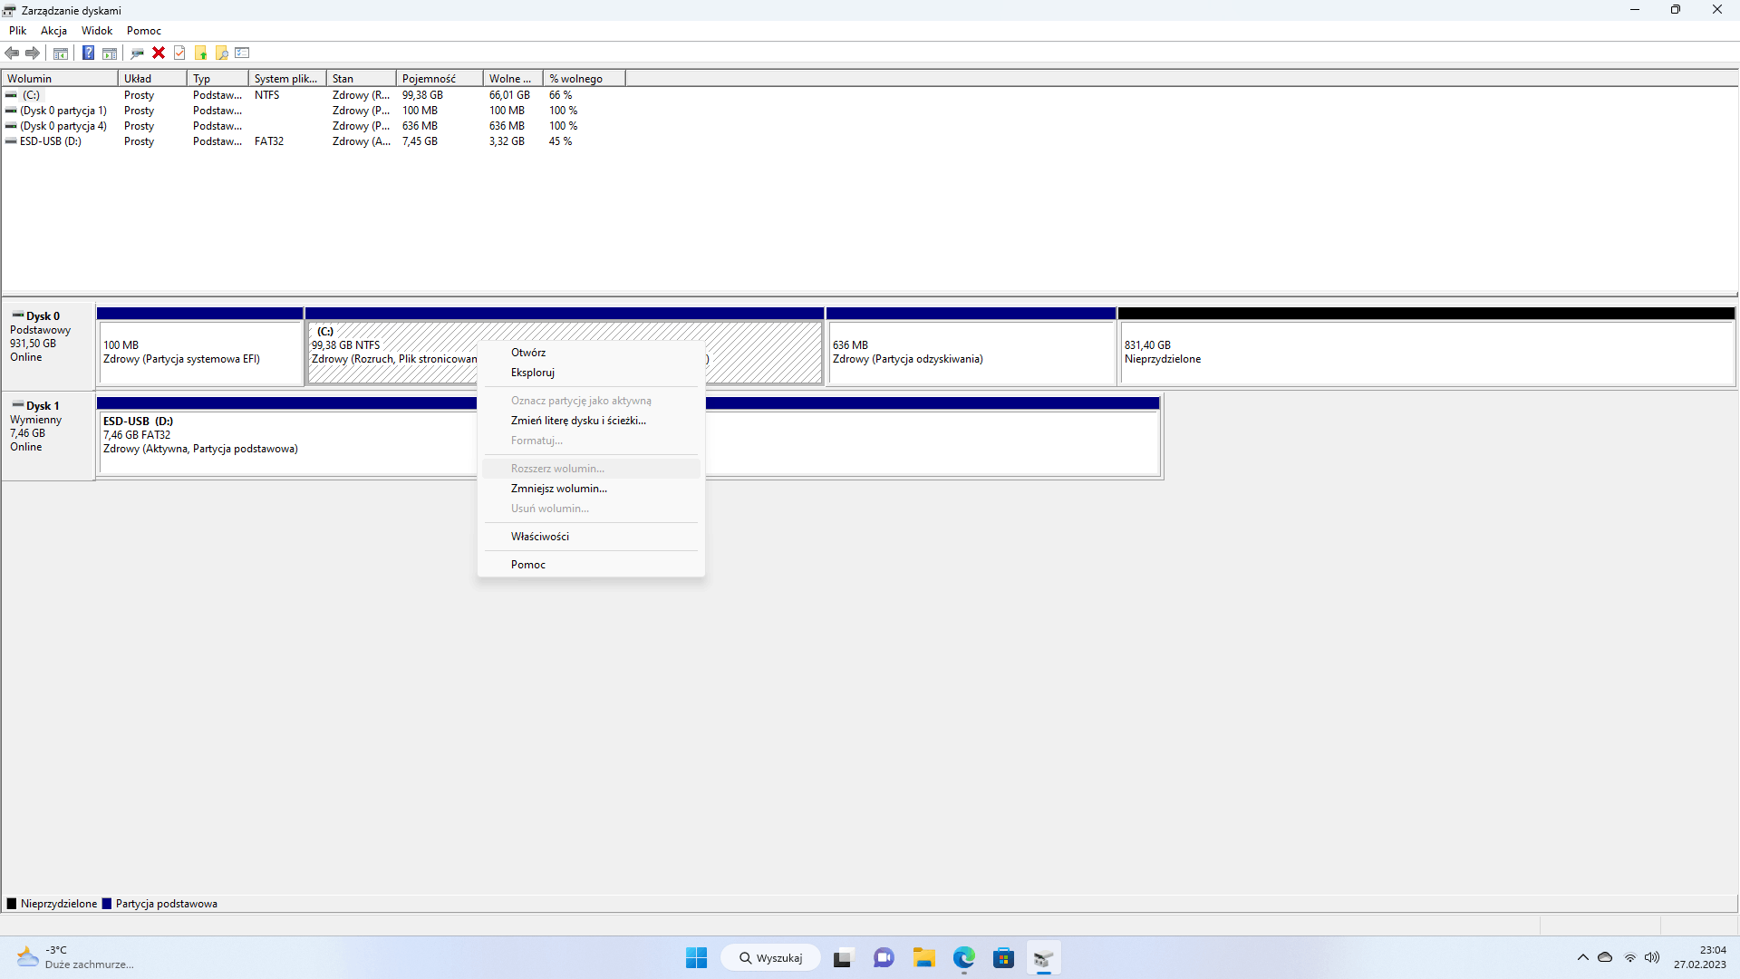The height and width of the screenshot is (979, 1740).
Task: Sort by the Wolne column header
Action: (x=513, y=79)
